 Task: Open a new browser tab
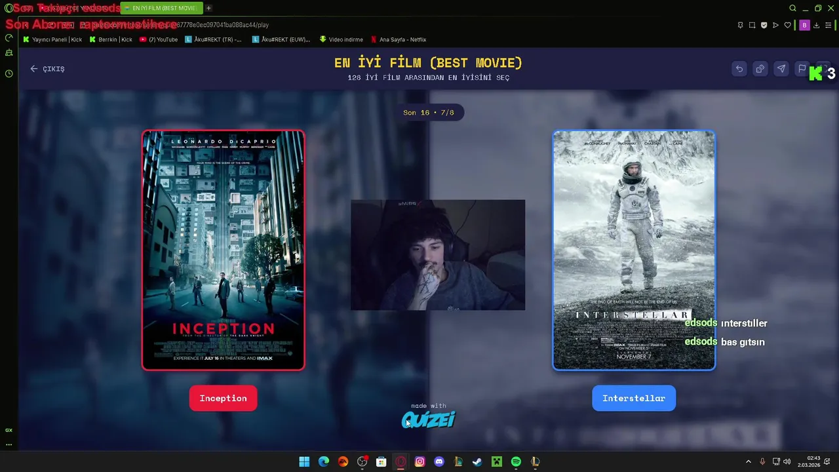click(x=208, y=8)
